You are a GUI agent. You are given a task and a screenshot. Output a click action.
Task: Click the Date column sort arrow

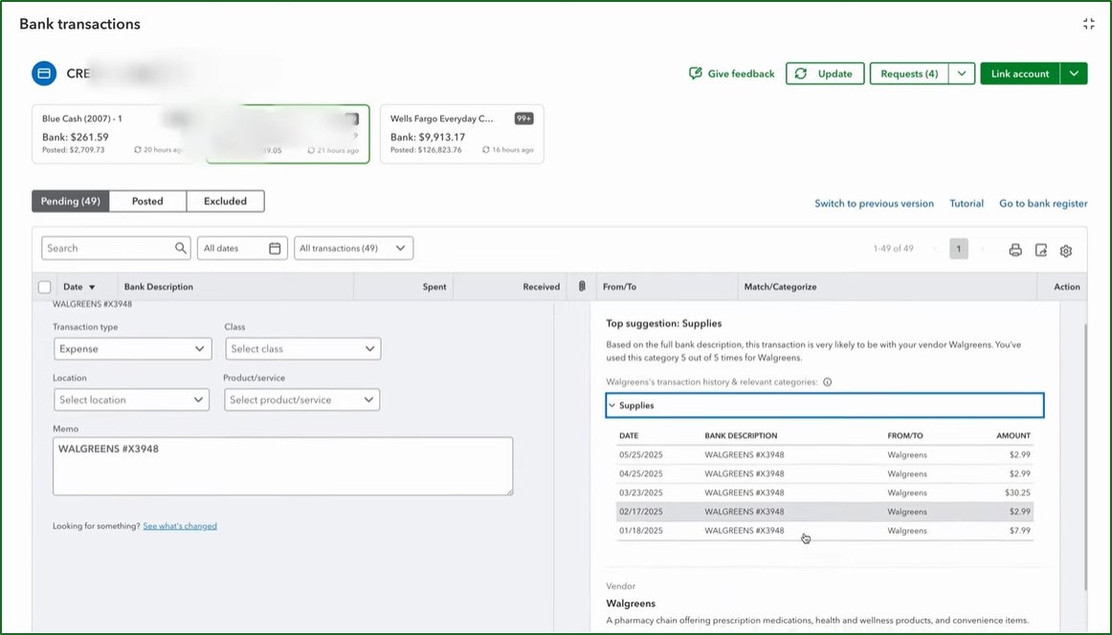92,287
